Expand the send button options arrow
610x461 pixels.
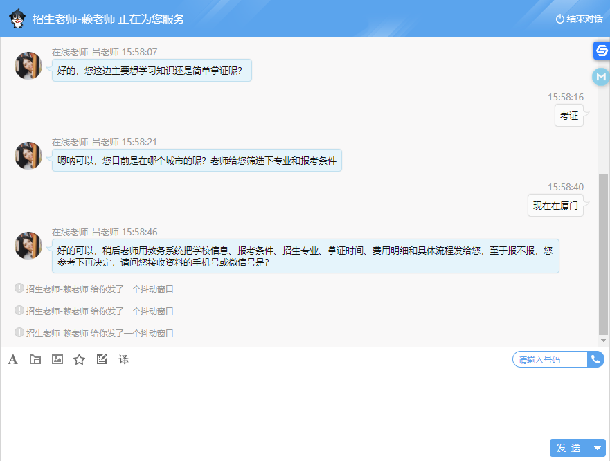click(x=598, y=448)
